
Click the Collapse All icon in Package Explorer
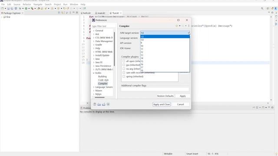click(59, 13)
